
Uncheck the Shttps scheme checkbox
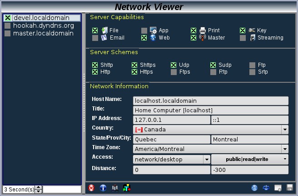pos(135,65)
